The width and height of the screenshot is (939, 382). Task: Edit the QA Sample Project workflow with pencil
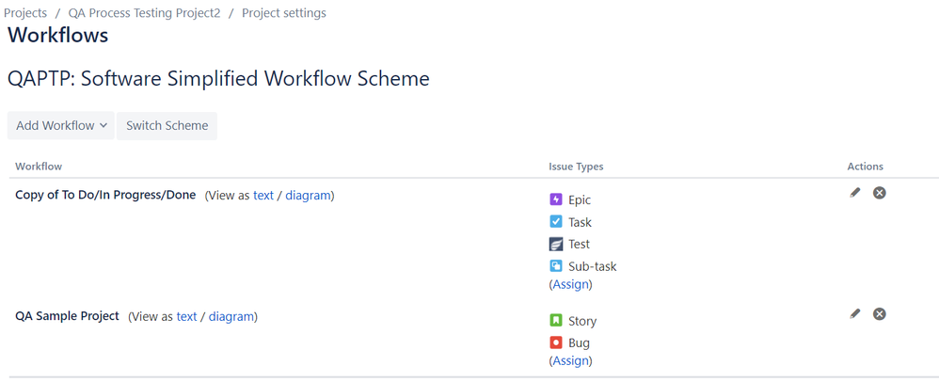point(855,313)
